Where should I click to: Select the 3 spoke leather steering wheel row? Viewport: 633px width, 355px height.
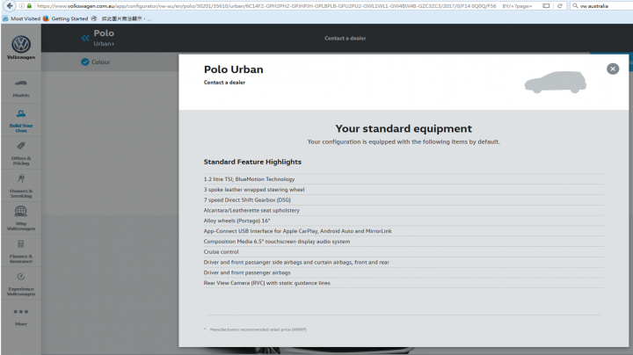(x=404, y=190)
